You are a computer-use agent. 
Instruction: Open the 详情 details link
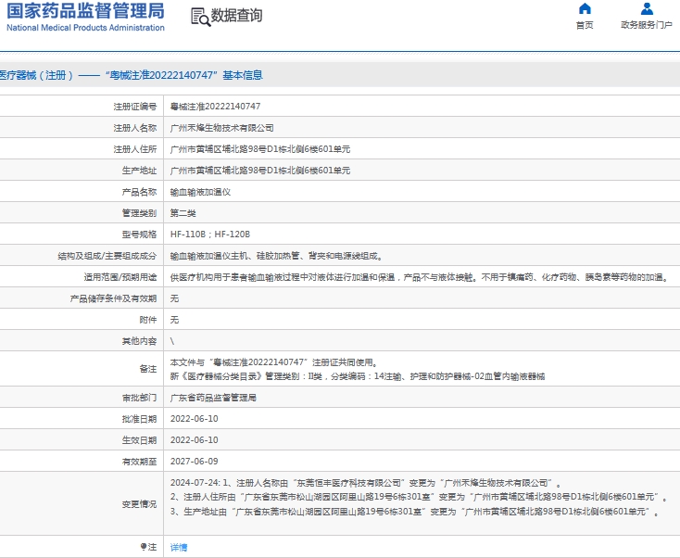pos(179,547)
